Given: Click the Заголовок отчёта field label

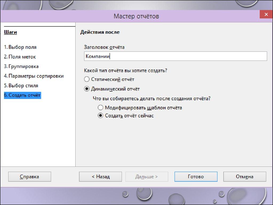Looking at the screenshot, I should click(104, 47).
